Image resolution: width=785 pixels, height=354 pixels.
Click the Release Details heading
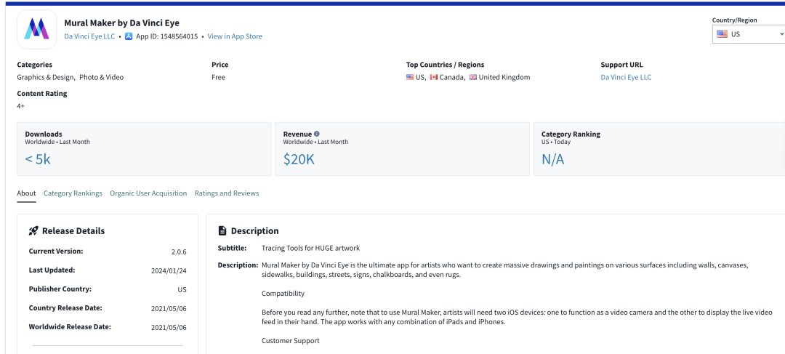coord(73,231)
